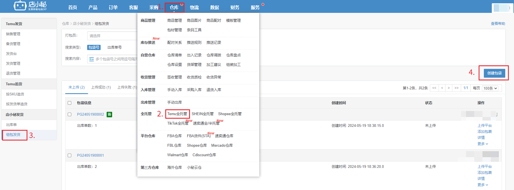
Task: Choose TikTok全托管 menu entry
Action: [x=178, y=123]
